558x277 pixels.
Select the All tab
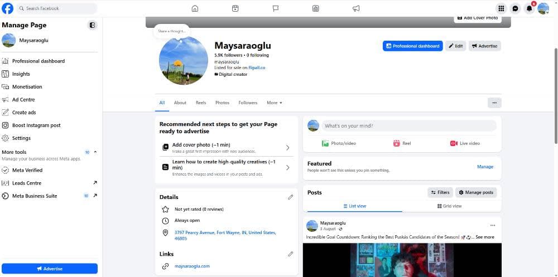pyautogui.click(x=162, y=103)
